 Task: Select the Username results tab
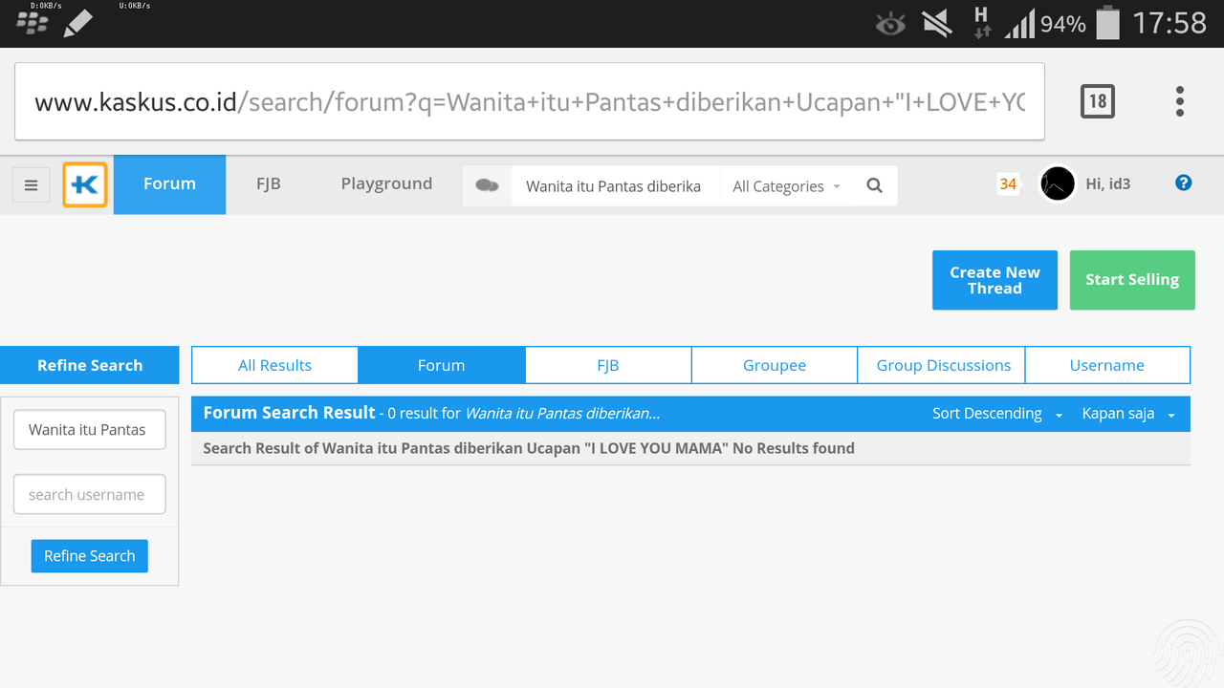(1107, 365)
